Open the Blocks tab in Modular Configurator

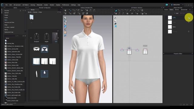point(33,10)
